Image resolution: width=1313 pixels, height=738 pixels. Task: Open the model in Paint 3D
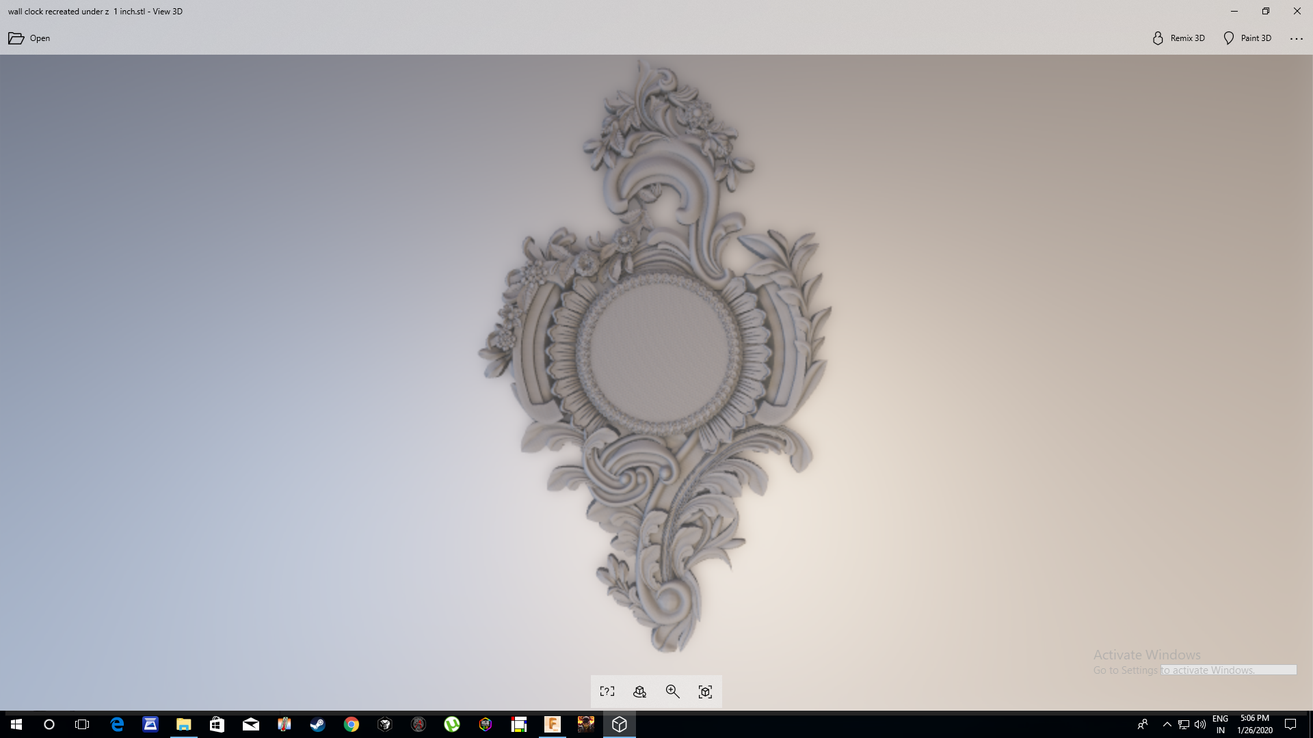point(1247,38)
